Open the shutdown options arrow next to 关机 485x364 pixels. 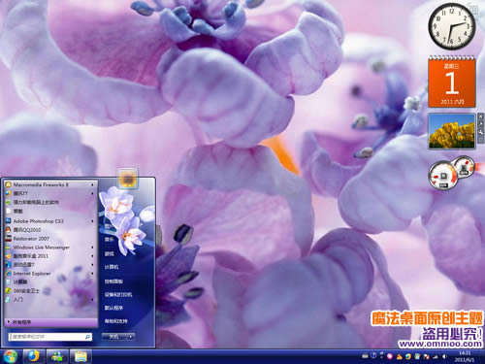click(130, 337)
